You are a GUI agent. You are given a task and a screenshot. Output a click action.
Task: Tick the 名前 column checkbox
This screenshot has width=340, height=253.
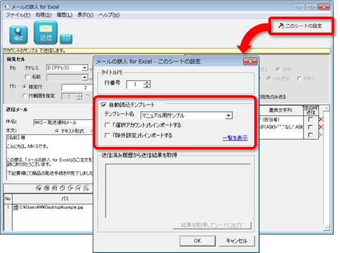[x=27, y=77]
